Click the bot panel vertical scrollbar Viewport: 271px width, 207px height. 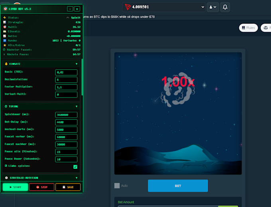pyautogui.click(x=82, y=77)
